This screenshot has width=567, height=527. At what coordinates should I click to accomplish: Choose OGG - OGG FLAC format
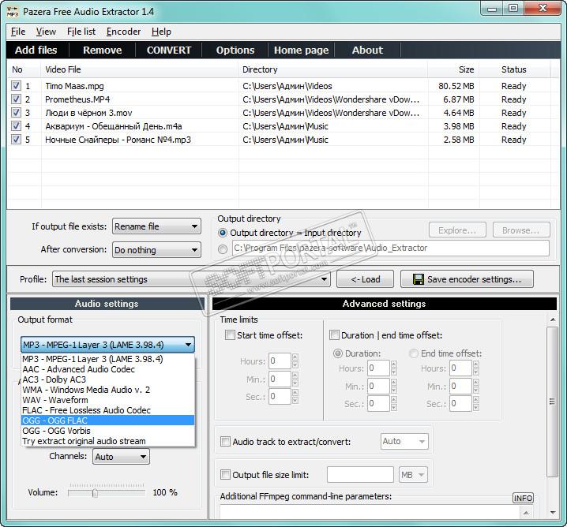coord(108,420)
